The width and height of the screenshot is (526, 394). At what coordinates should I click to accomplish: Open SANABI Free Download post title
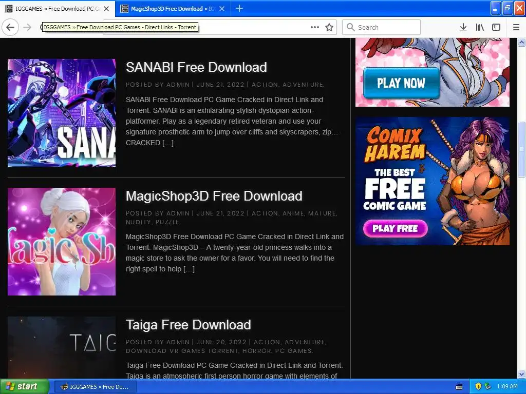[x=196, y=67]
